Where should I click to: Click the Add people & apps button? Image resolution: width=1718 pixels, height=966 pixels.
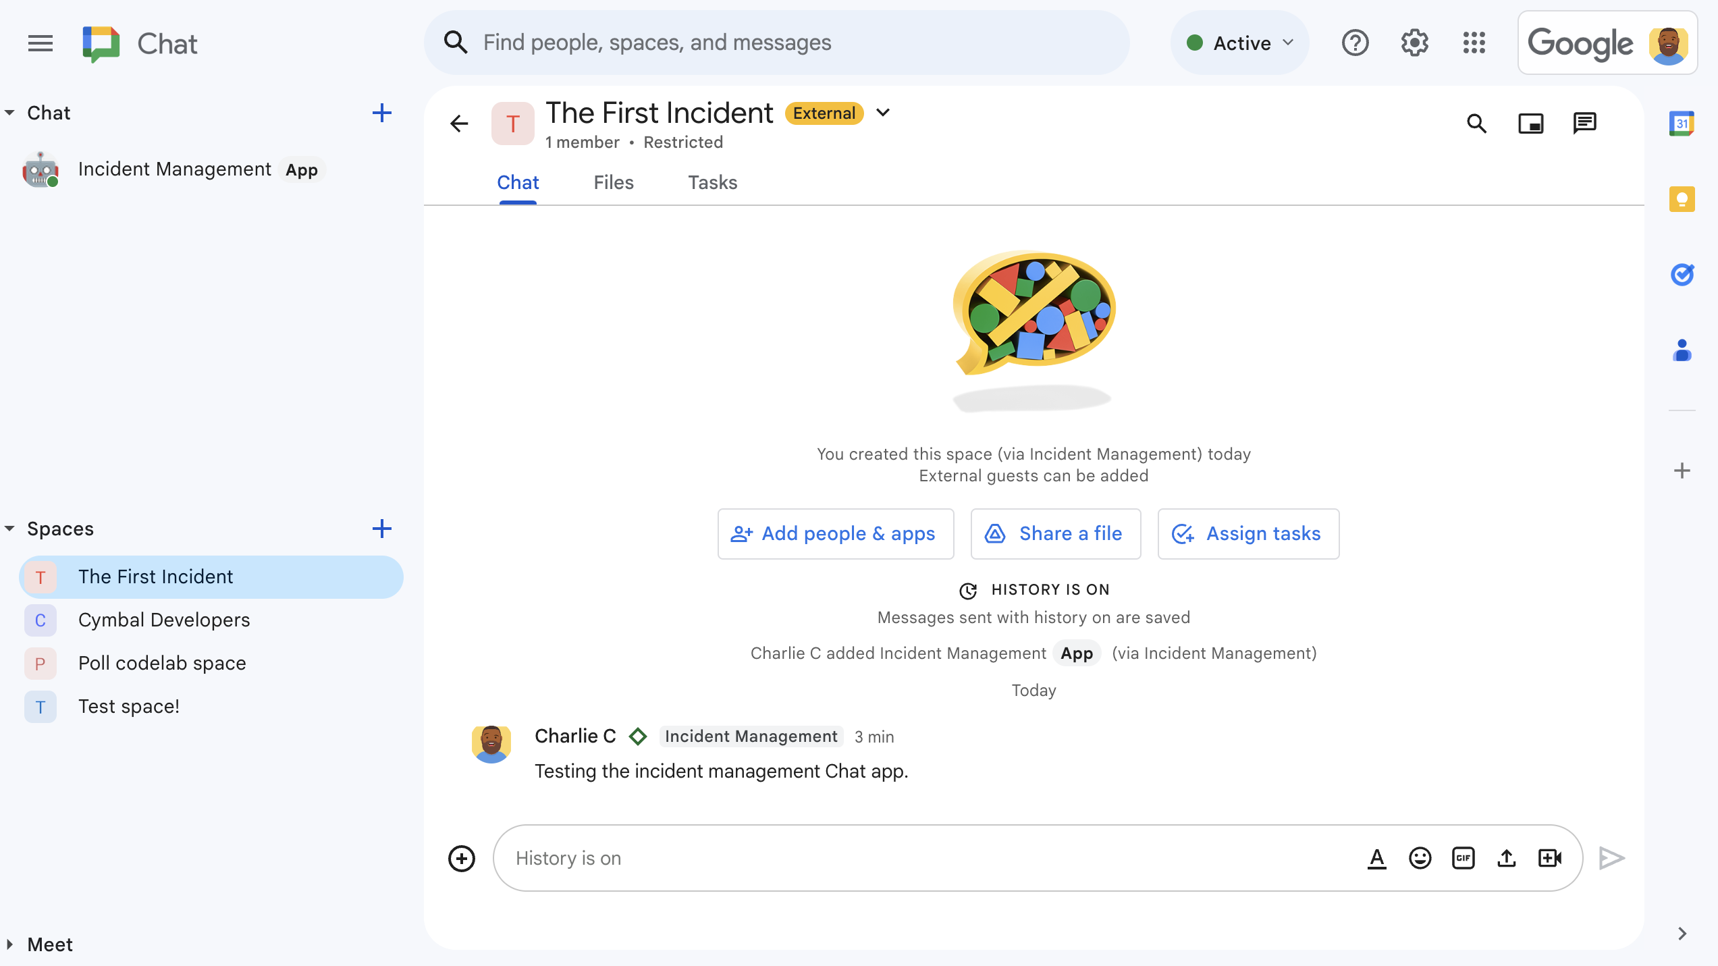pos(834,533)
